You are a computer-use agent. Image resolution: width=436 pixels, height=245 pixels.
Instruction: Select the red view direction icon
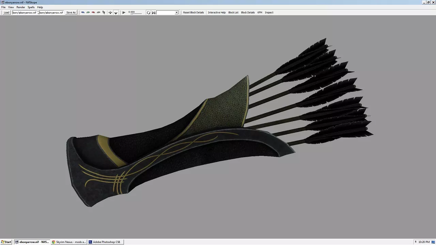tap(93, 13)
